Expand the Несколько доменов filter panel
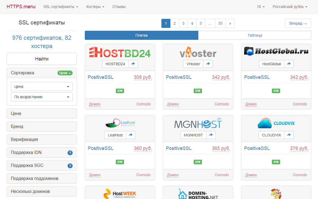Viewport: 318px width, 199px height. coord(42,191)
